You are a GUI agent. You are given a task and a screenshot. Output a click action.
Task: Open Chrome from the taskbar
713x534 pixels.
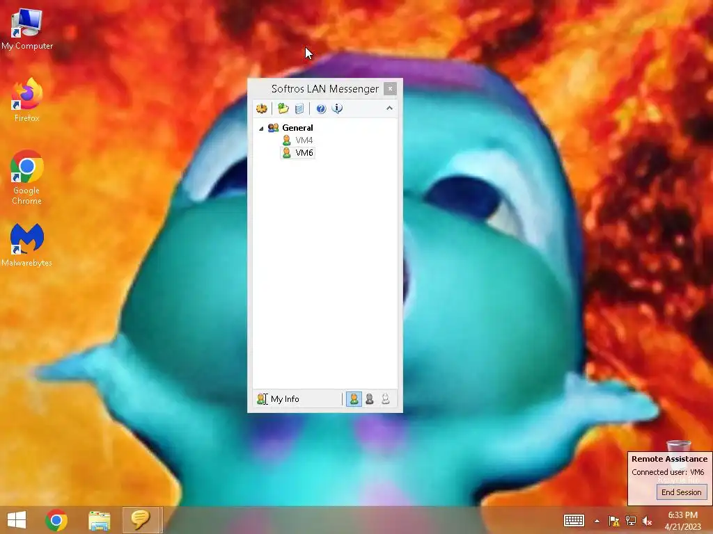click(56, 520)
